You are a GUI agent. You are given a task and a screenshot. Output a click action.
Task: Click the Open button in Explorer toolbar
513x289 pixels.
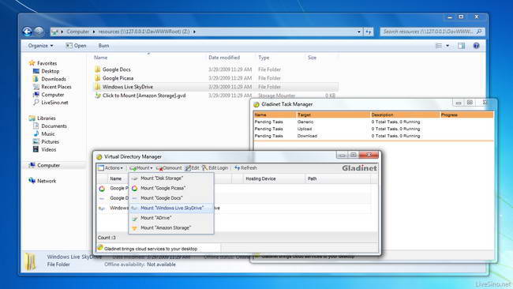[x=76, y=46]
